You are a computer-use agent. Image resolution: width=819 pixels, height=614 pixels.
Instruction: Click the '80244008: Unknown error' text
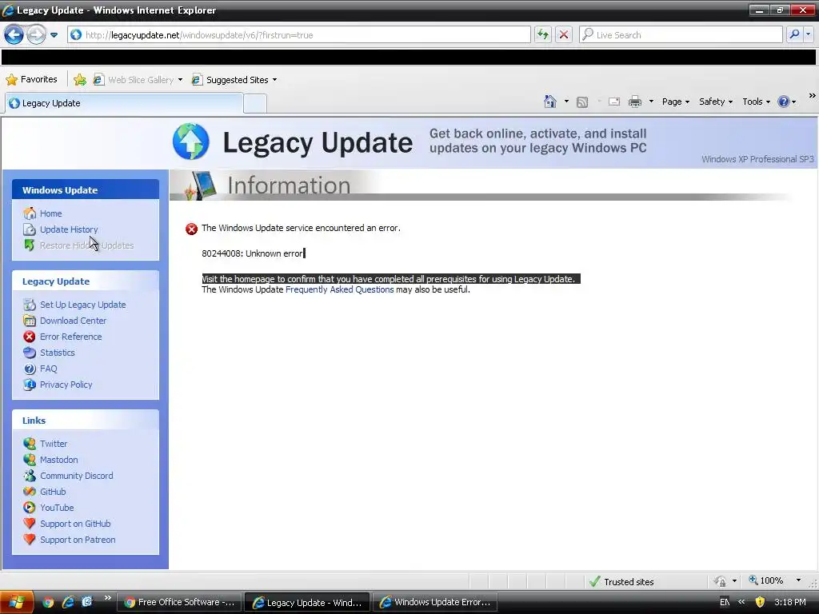pos(252,253)
